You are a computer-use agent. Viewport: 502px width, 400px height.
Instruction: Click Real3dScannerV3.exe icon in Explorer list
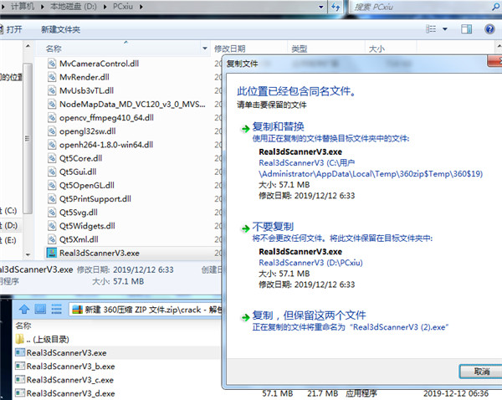pos(52,253)
